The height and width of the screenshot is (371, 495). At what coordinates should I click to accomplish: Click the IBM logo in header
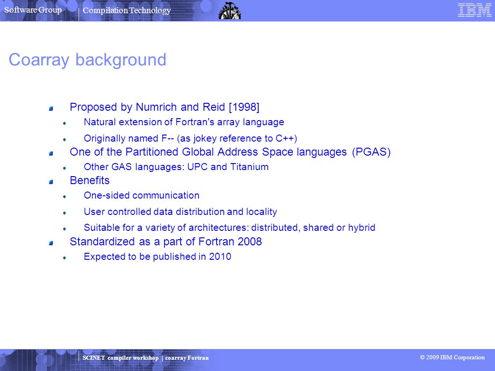[474, 10]
